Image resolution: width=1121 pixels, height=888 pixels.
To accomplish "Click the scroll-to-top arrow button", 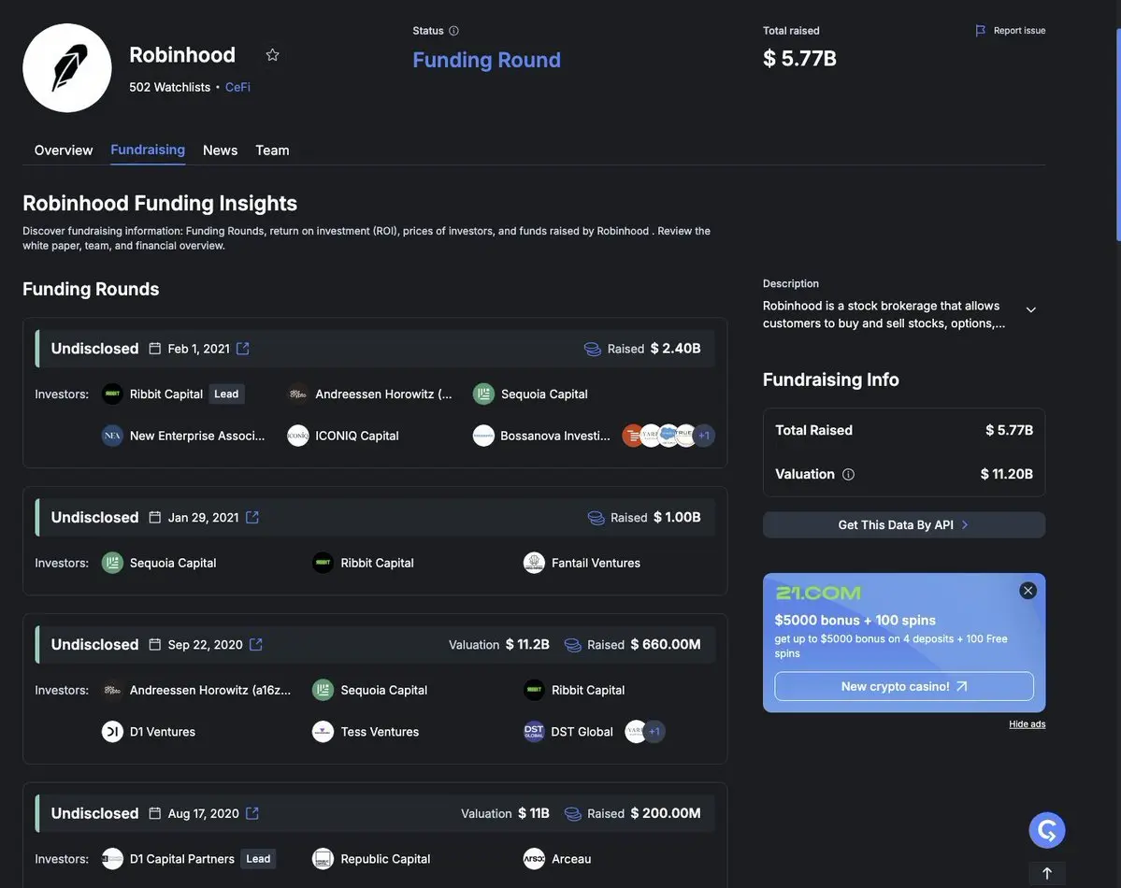I will [x=1046, y=873].
